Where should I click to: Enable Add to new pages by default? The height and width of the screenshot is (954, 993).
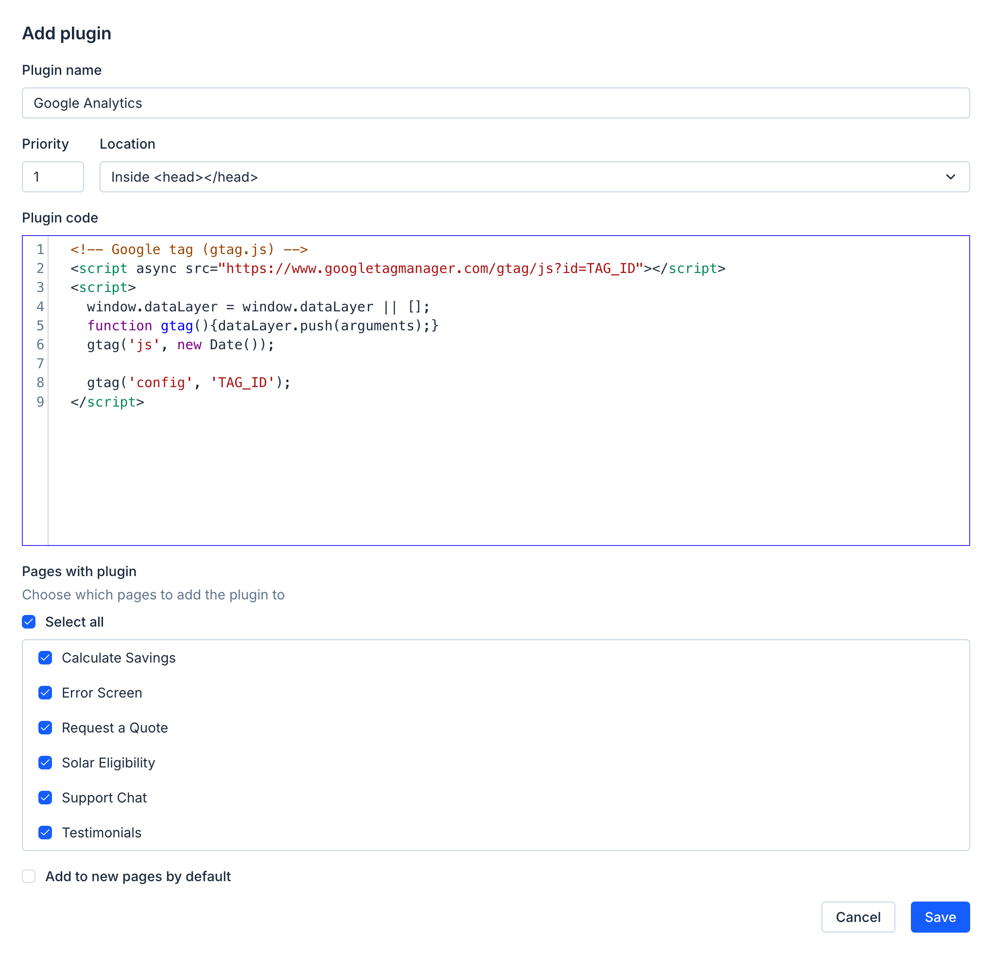click(29, 876)
